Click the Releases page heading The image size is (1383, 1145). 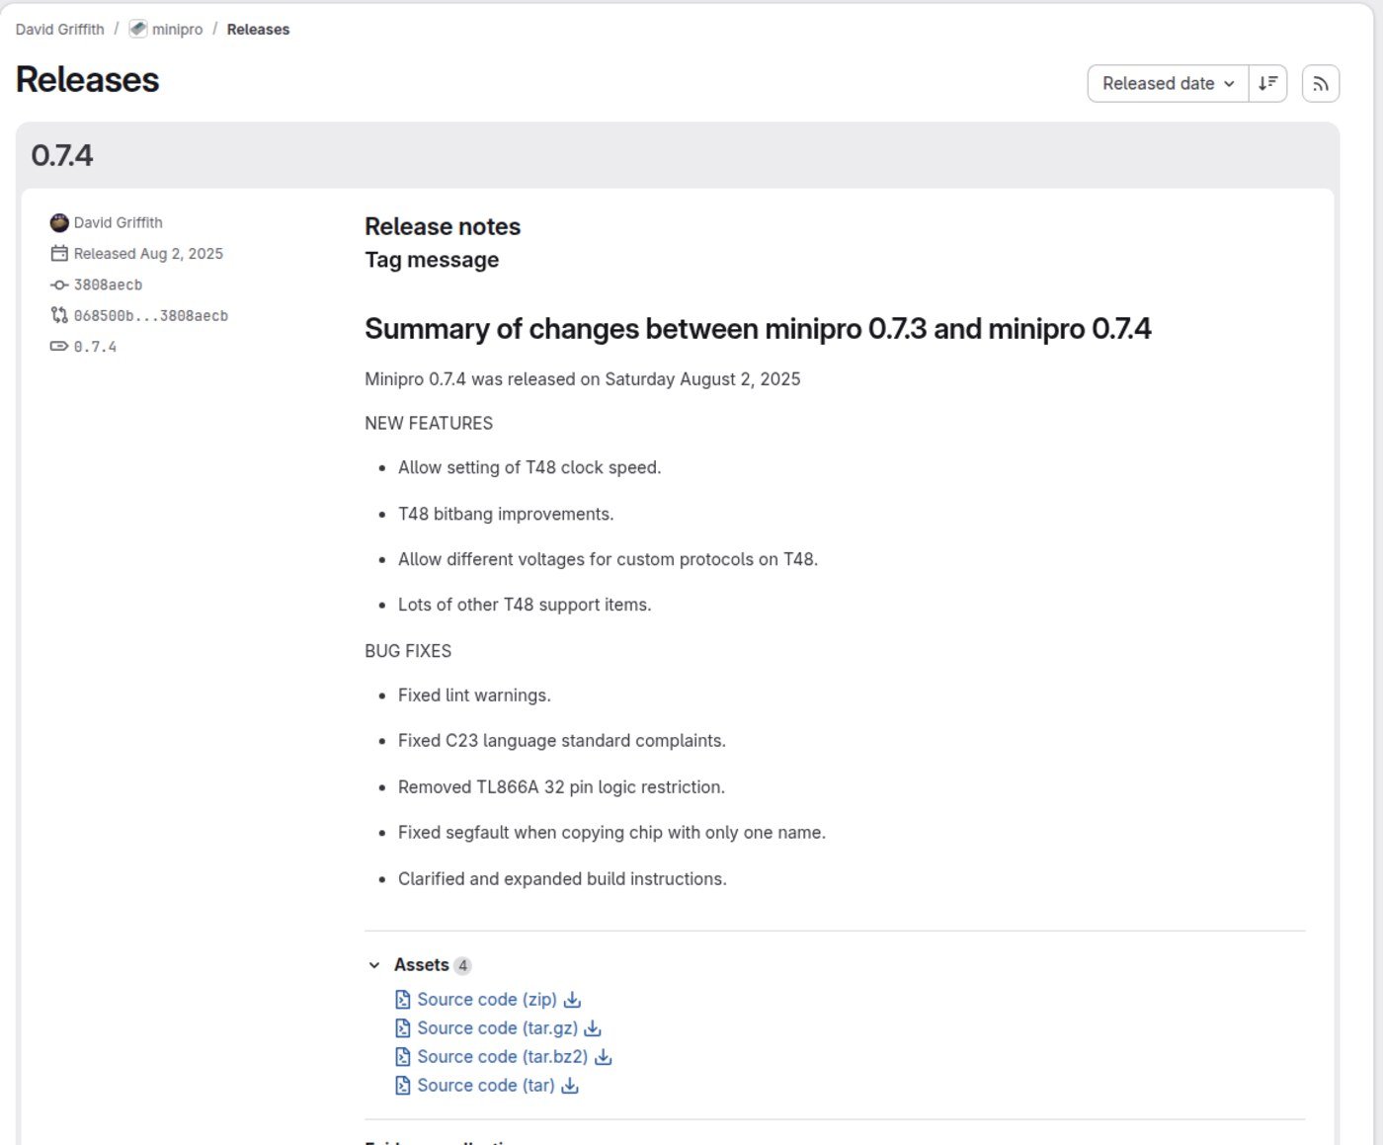[88, 80]
